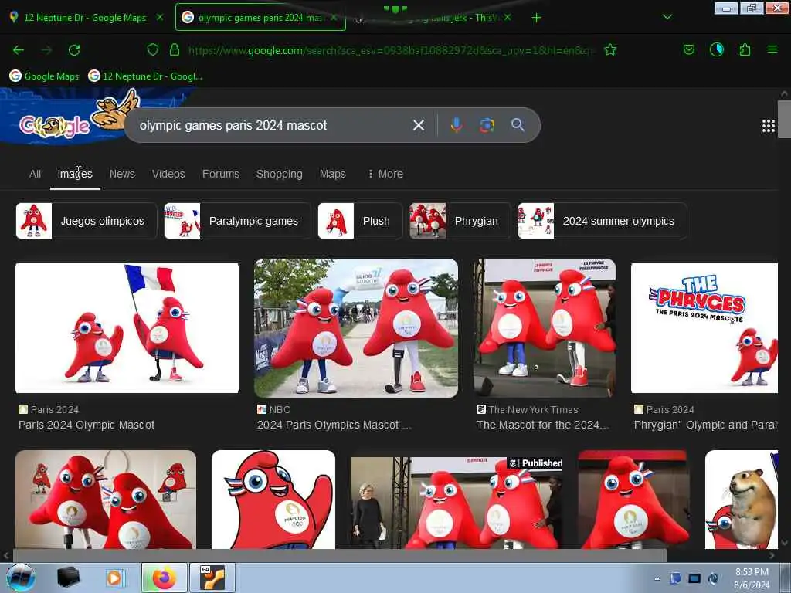Open plush mascots on shelf thumbnail
Screen dimensions: 791x593
click(106, 500)
